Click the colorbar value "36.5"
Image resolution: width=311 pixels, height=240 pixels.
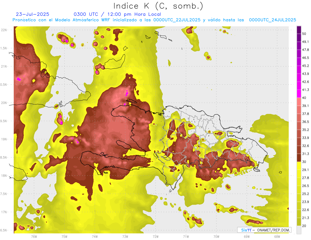coord(306,122)
